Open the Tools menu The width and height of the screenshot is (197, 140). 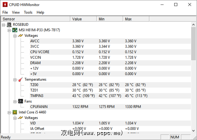[28, 12]
